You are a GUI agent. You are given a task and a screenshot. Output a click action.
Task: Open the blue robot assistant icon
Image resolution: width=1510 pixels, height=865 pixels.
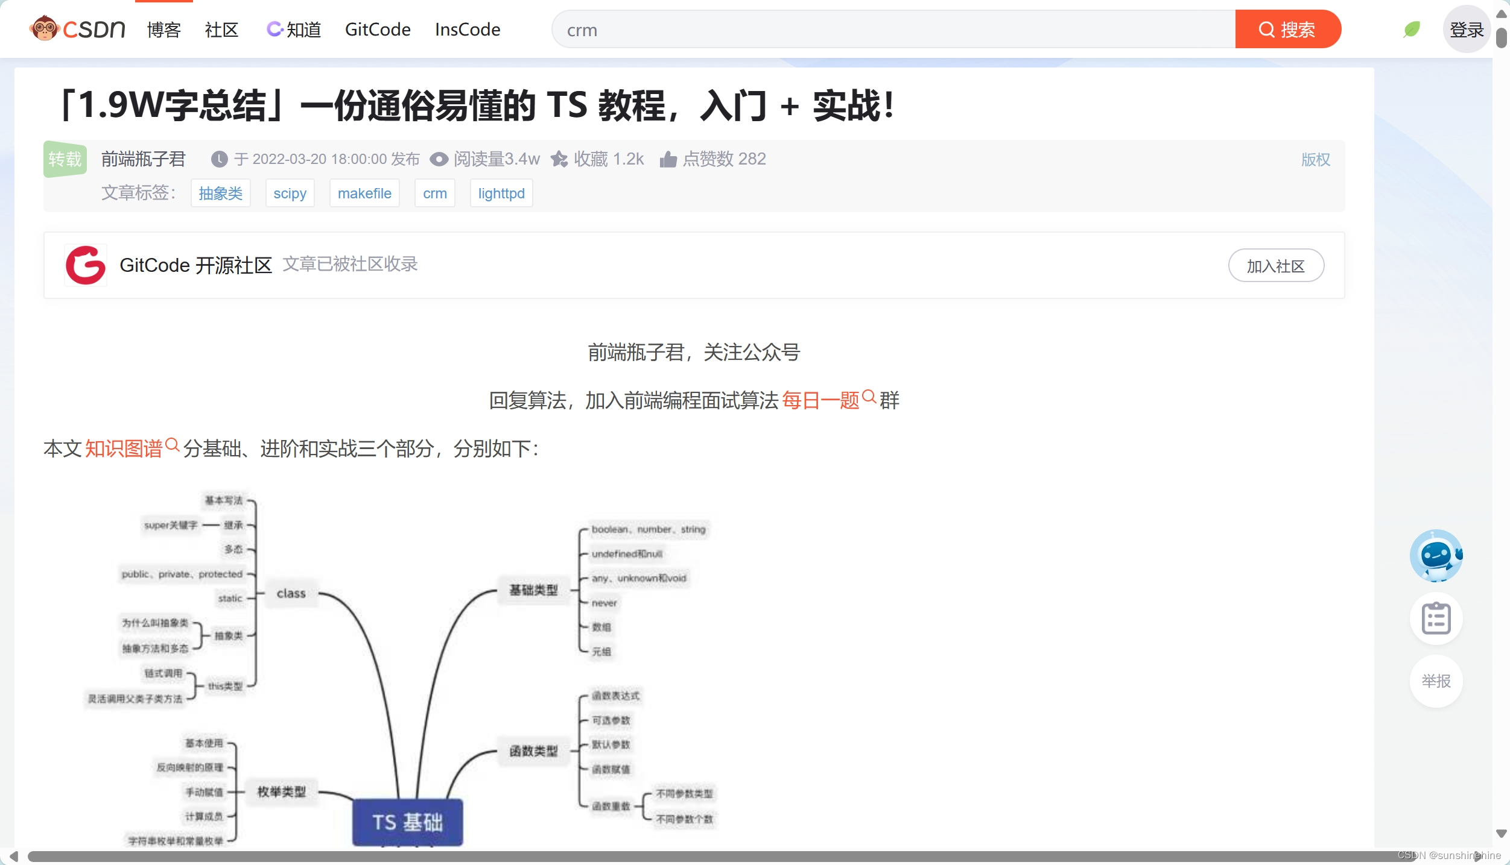(1436, 556)
